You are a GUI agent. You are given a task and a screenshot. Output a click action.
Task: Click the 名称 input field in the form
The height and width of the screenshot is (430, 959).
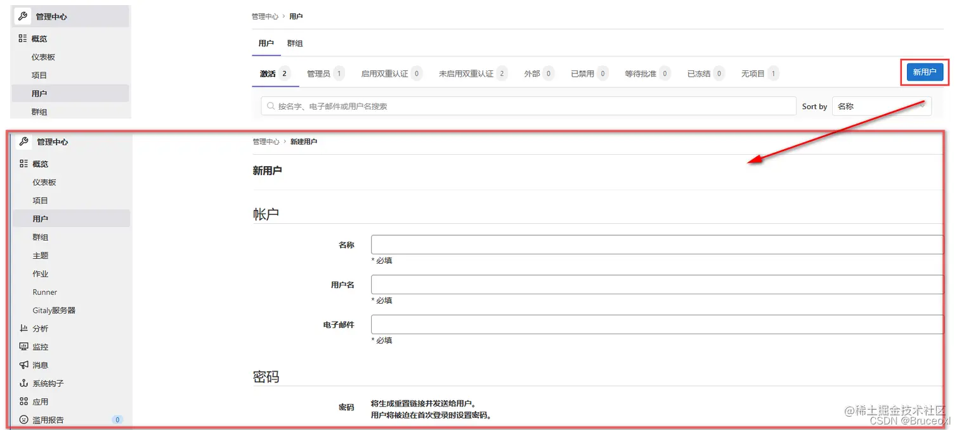tap(656, 244)
